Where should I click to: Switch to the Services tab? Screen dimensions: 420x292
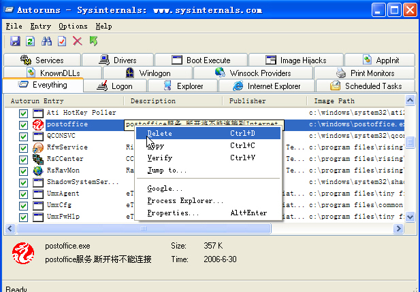click(x=42, y=60)
